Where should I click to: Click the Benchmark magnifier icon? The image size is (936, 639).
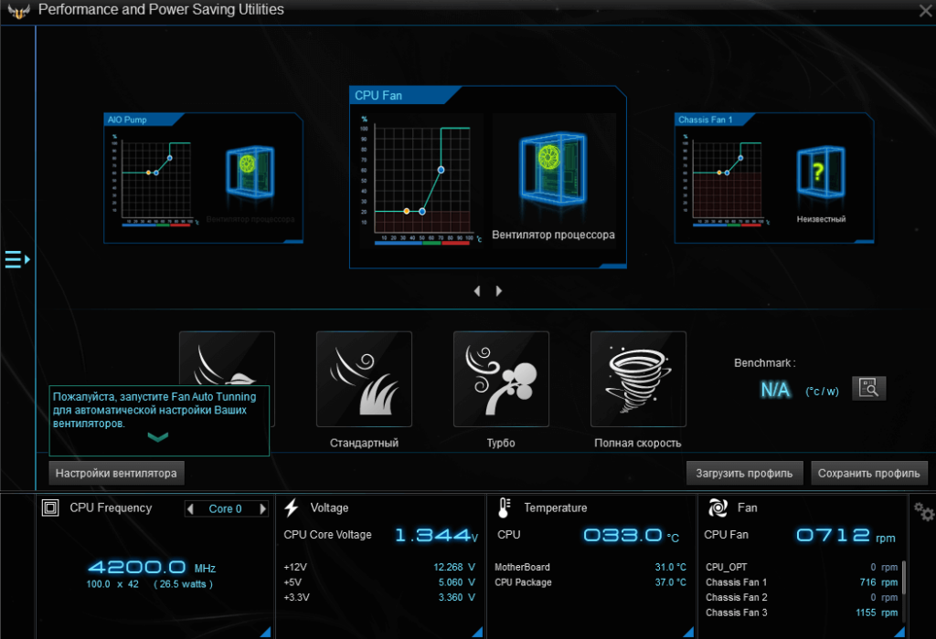click(869, 388)
